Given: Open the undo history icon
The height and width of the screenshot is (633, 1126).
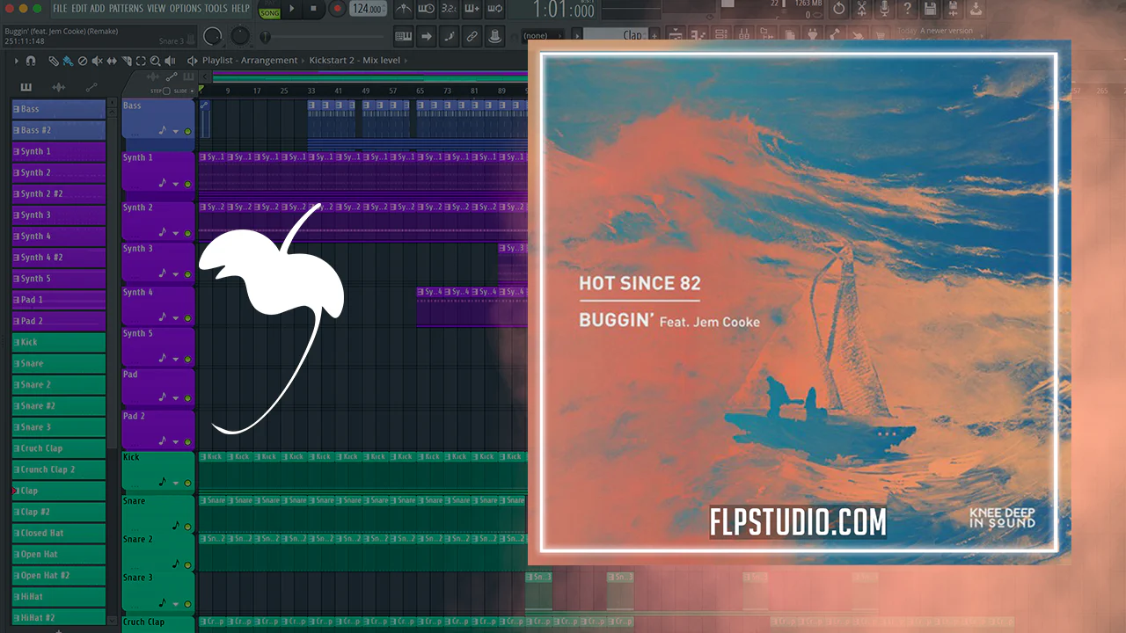Looking at the screenshot, I should 838,9.
